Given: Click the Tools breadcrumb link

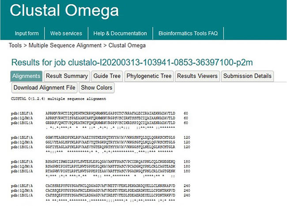Looking at the screenshot, I should click(15, 45).
